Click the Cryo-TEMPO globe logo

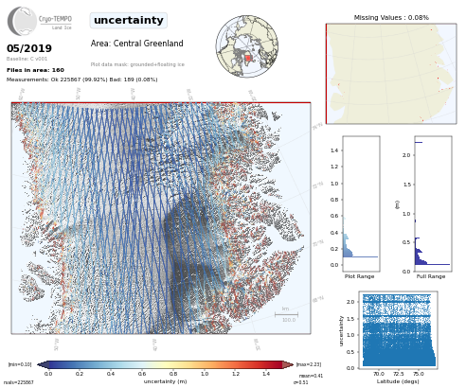22,21
